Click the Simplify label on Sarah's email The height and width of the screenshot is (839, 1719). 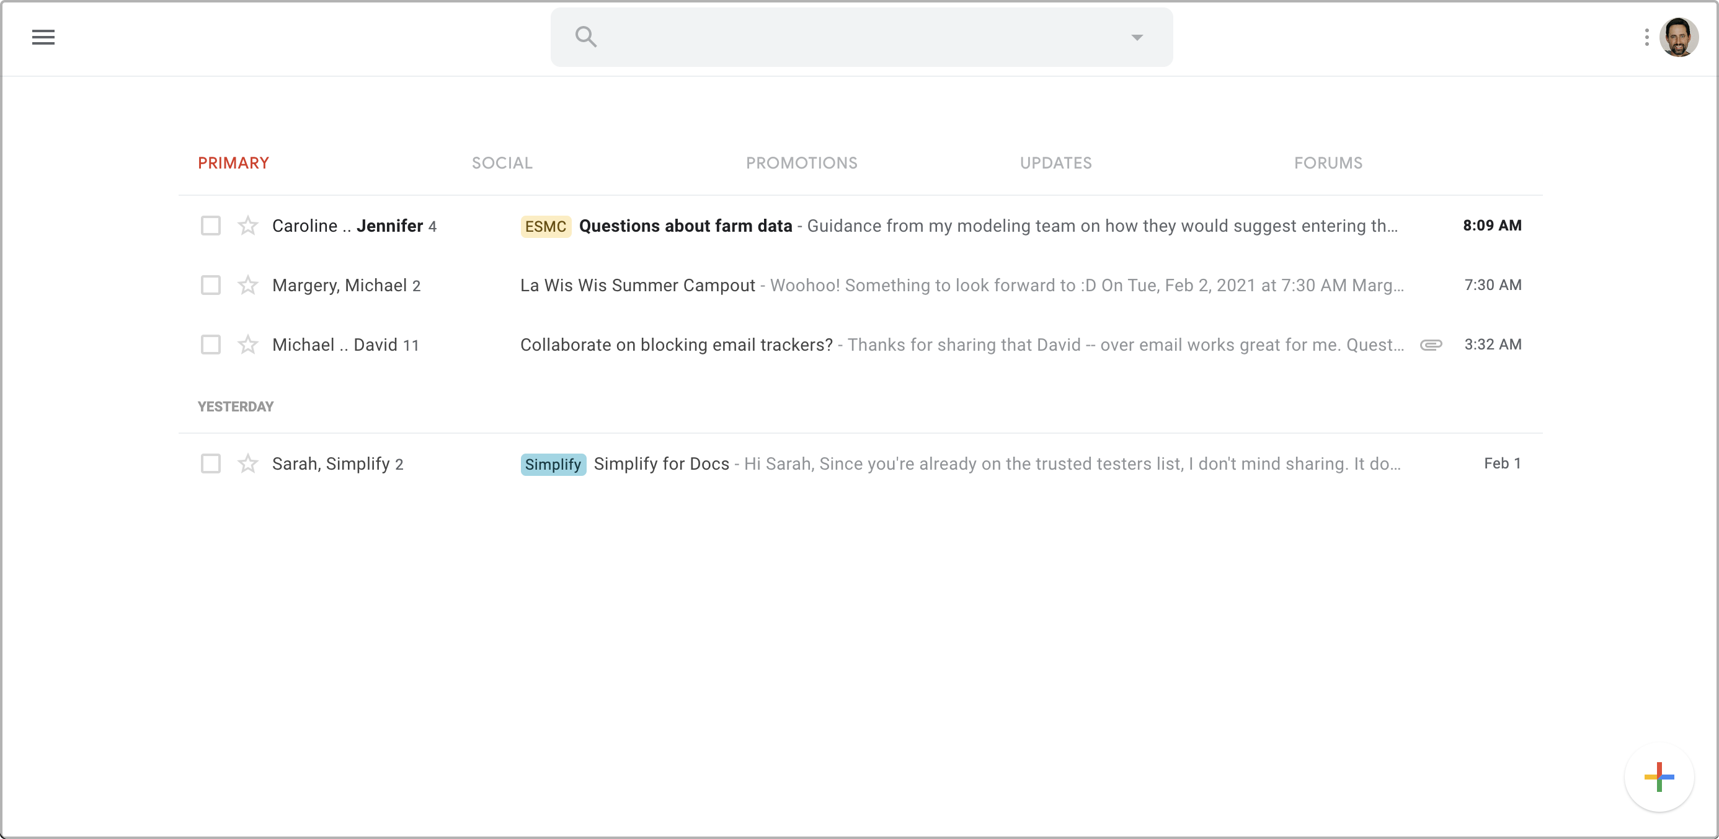553,464
